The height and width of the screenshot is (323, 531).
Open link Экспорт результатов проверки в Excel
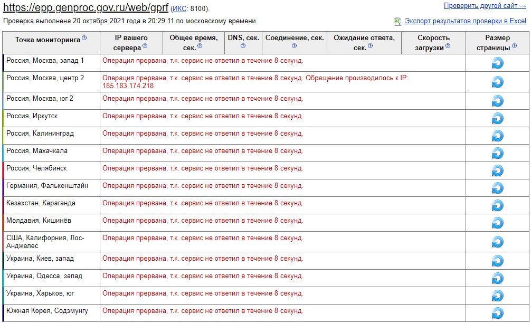466,21
